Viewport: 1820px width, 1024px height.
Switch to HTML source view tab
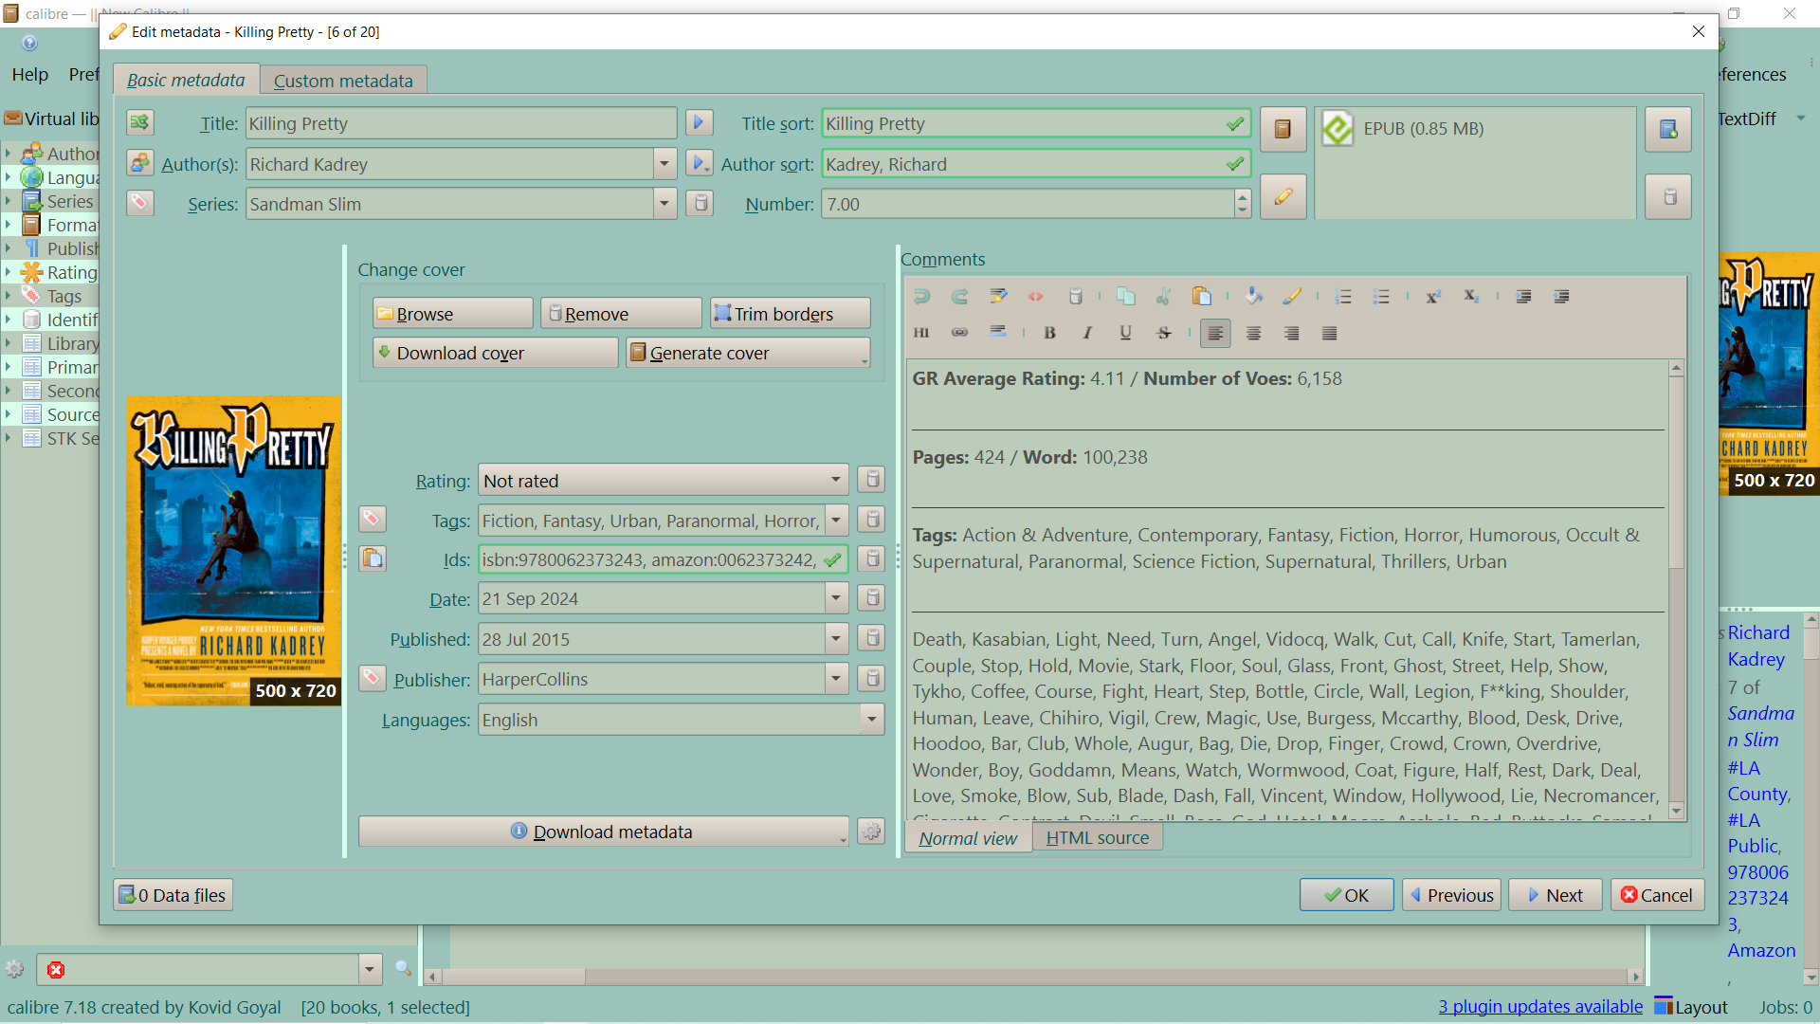pos(1097,838)
